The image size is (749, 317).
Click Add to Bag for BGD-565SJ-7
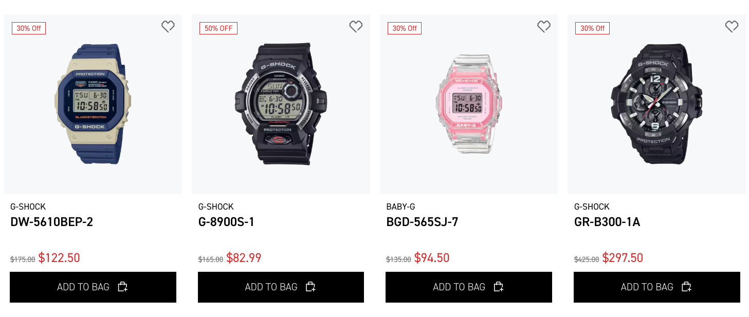[x=469, y=287]
